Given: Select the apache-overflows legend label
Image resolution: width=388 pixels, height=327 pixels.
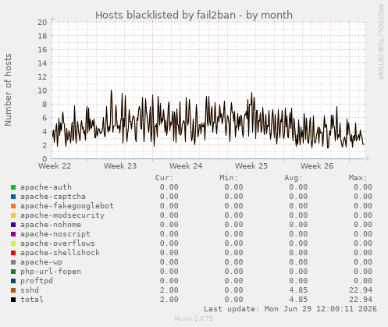Looking at the screenshot, I should point(58,243).
